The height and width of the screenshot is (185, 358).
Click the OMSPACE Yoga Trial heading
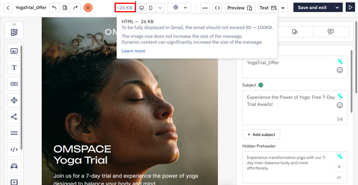click(x=82, y=155)
